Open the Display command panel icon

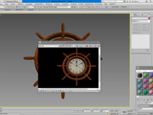(x=145, y=15)
